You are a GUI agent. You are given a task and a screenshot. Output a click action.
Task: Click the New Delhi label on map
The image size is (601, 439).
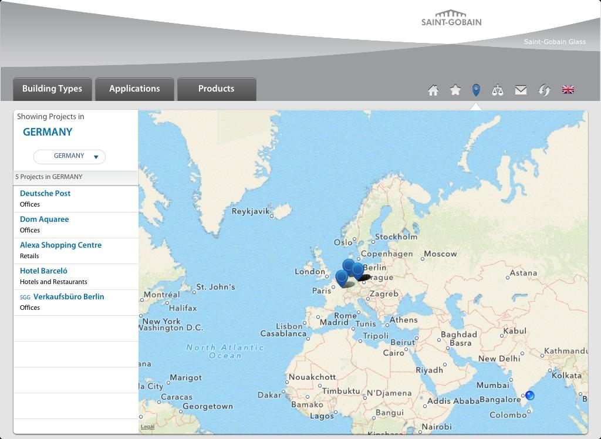[x=499, y=359]
